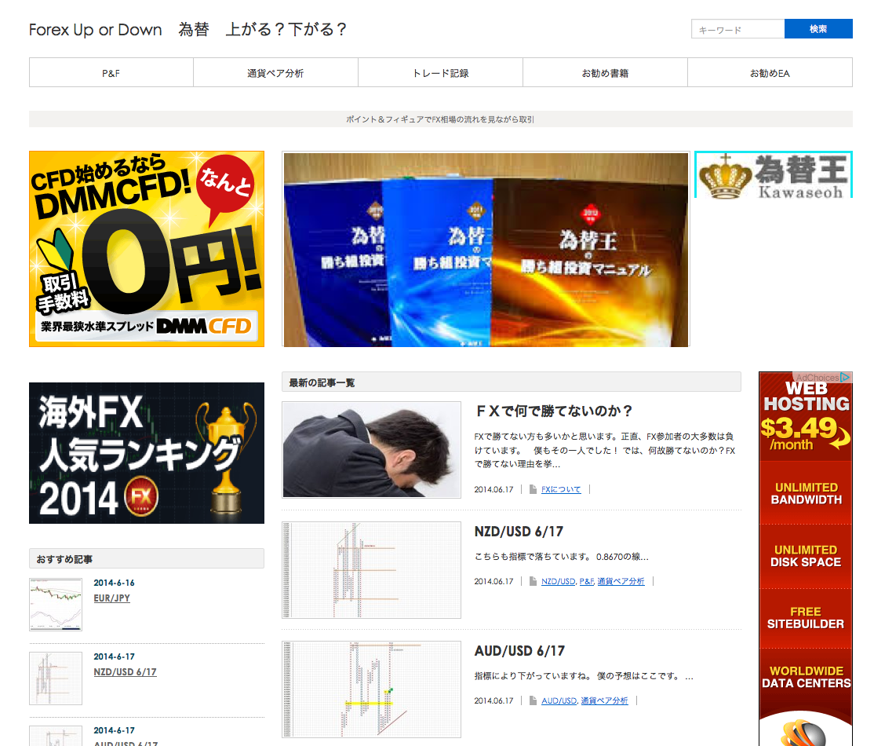Click the ポイント＆フィギュア tagline bar text
The height and width of the screenshot is (746, 874).
pos(440,119)
